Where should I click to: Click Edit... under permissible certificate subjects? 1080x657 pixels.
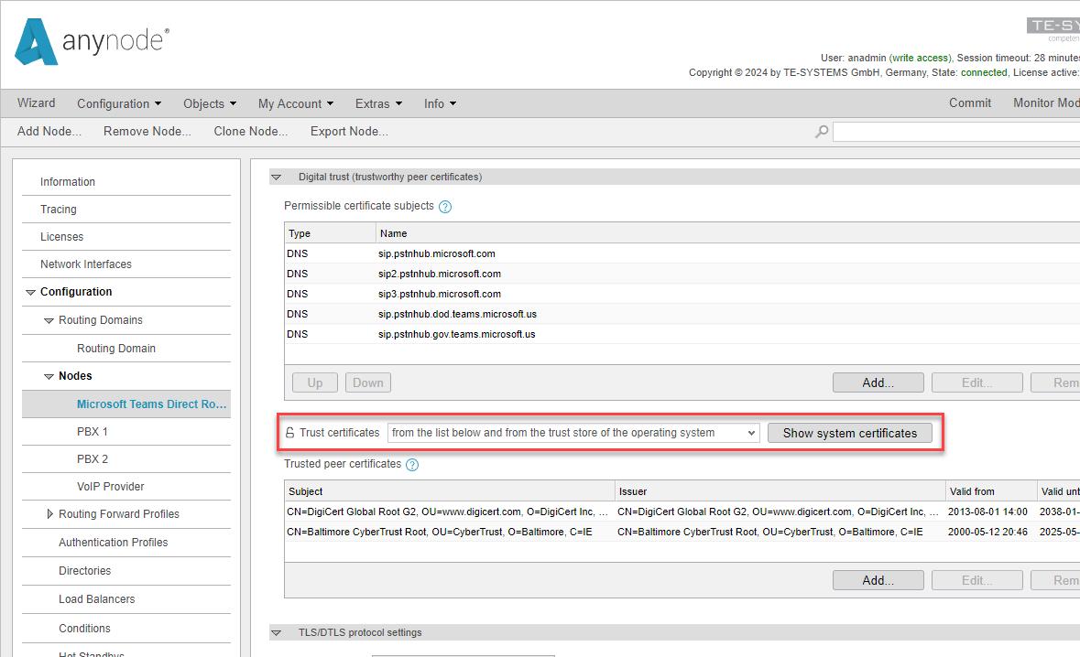(977, 382)
